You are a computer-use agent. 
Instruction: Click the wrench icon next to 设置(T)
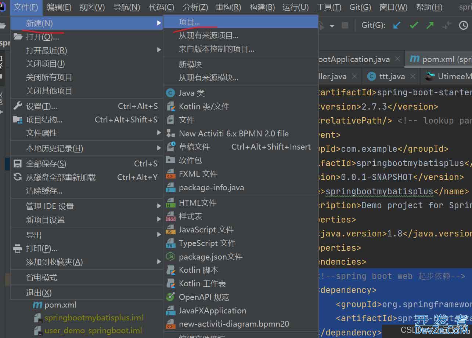point(18,106)
